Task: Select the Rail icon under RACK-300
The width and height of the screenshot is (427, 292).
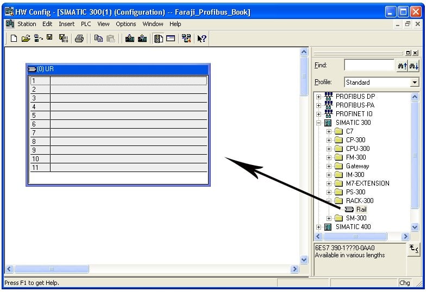Action: 349,210
